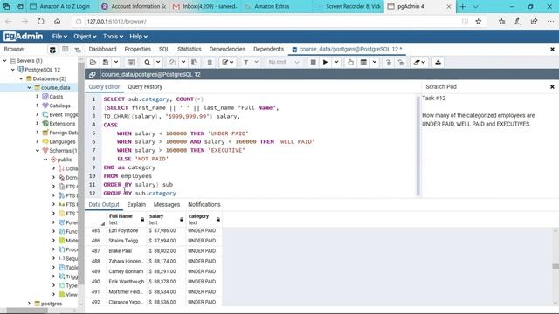Click the Rollback transaction icon

coord(401,62)
